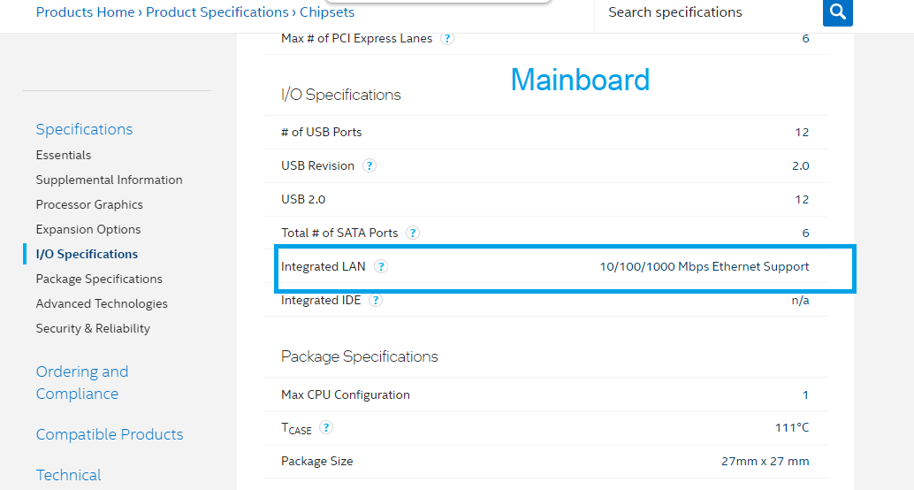Open Advanced Technologies sidebar item

tap(102, 304)
